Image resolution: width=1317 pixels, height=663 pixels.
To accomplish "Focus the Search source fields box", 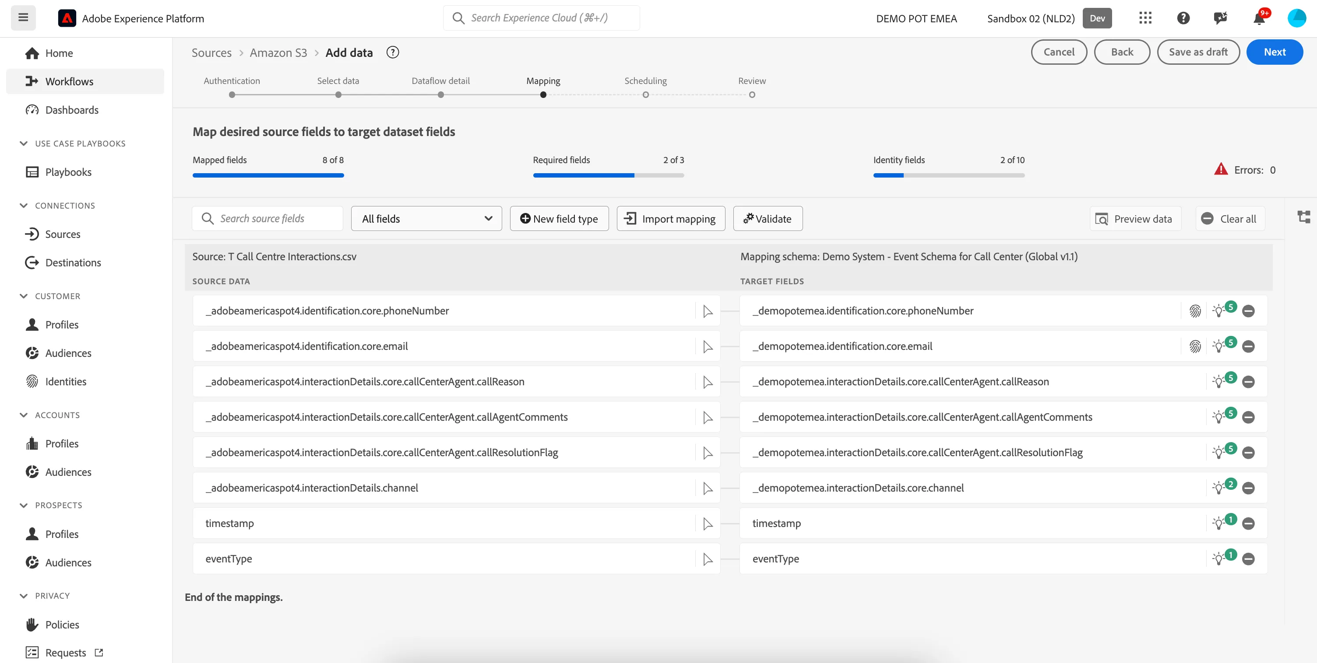I will pyautogui.click(x=268, y=219).
